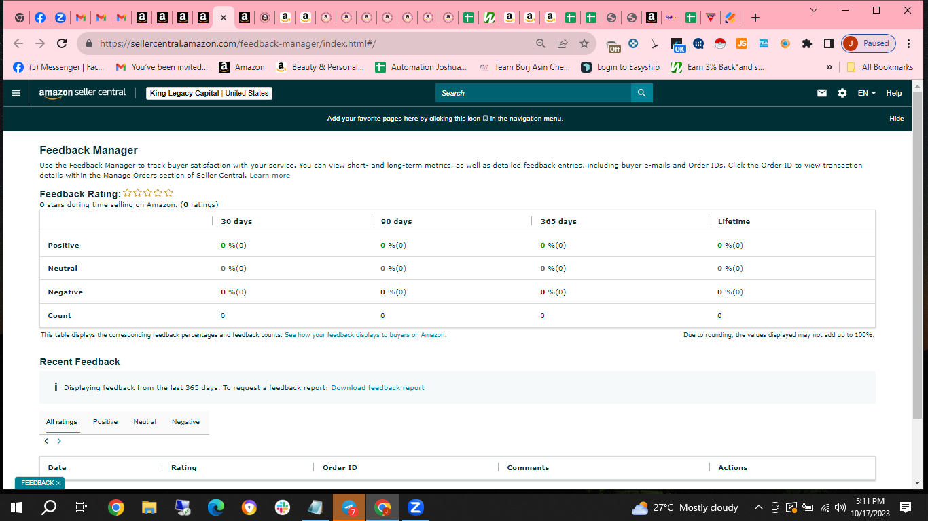Switch to the Positive ratings tab
The image size is (928, 521).
click(x=105, y=422)
